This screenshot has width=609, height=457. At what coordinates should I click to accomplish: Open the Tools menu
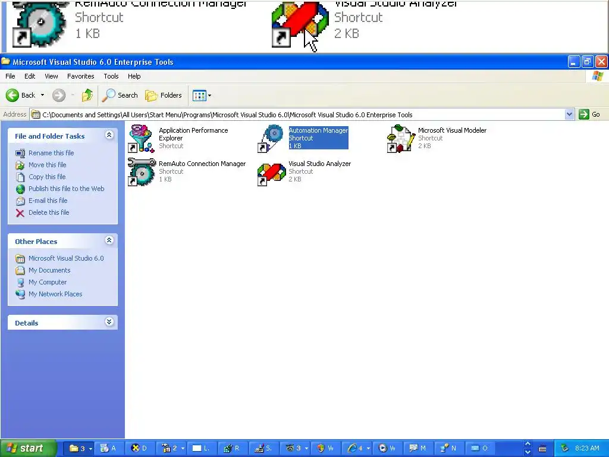111,76
